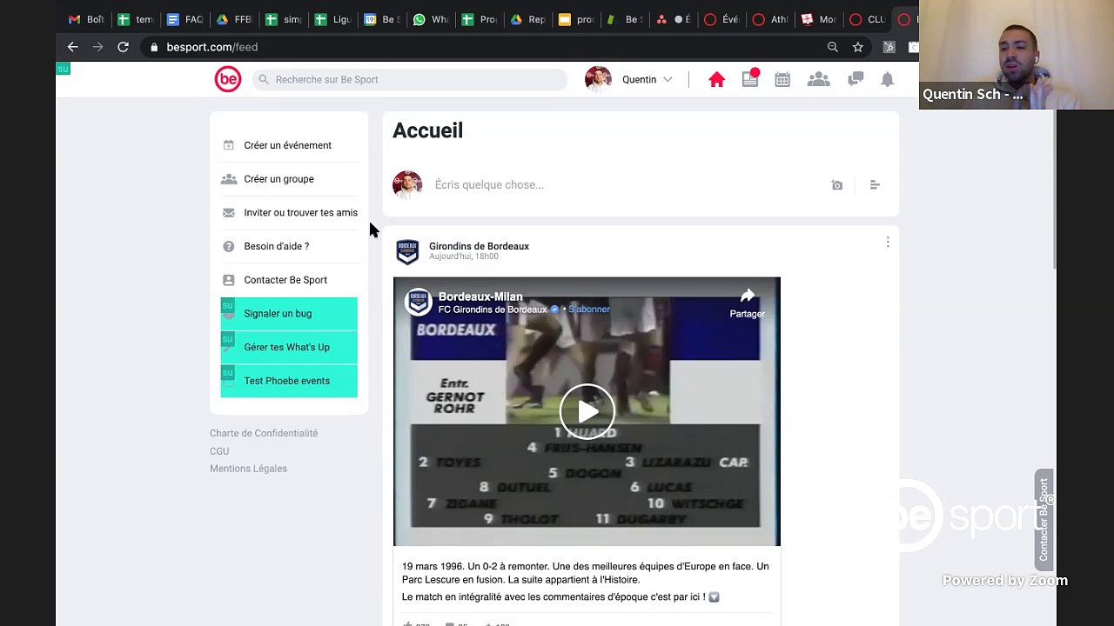Open the Home feed icon

pos(716,79)
